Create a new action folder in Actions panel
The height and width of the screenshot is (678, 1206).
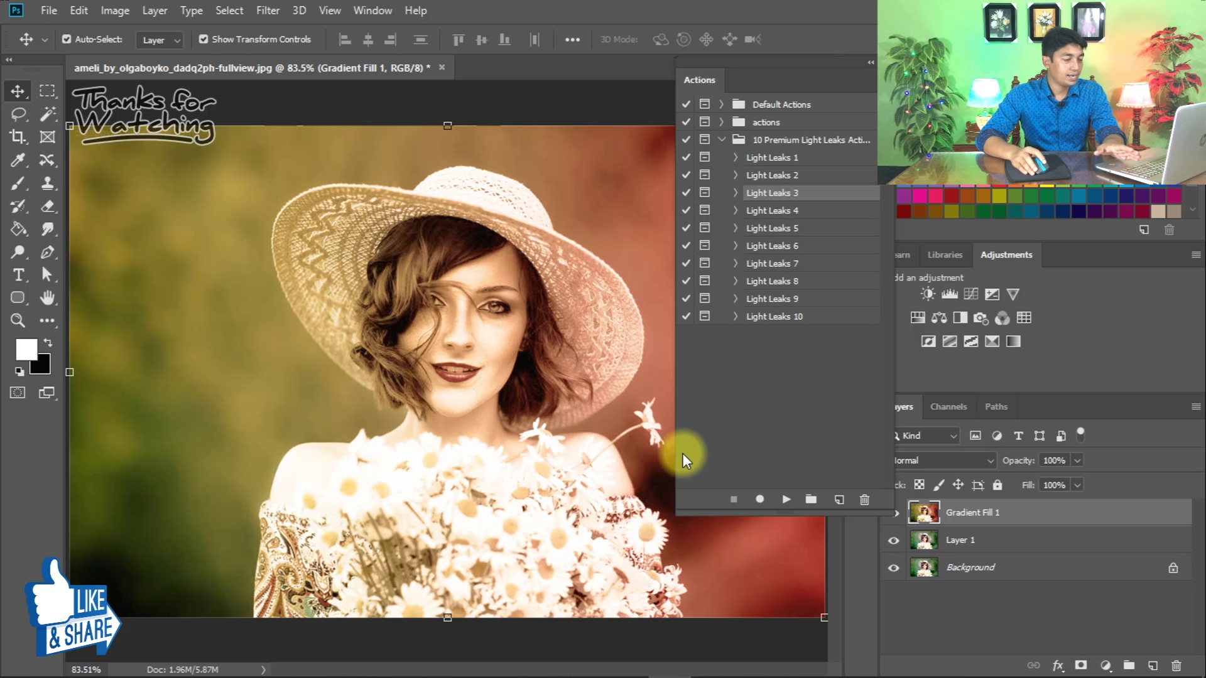811,499
